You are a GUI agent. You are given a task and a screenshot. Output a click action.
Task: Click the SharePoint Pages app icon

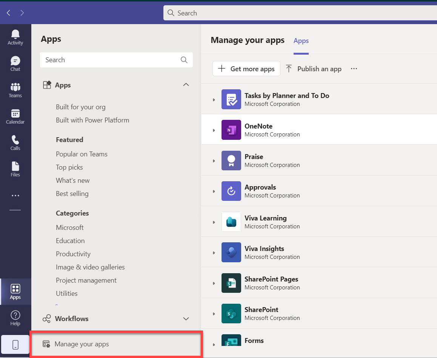231,283
